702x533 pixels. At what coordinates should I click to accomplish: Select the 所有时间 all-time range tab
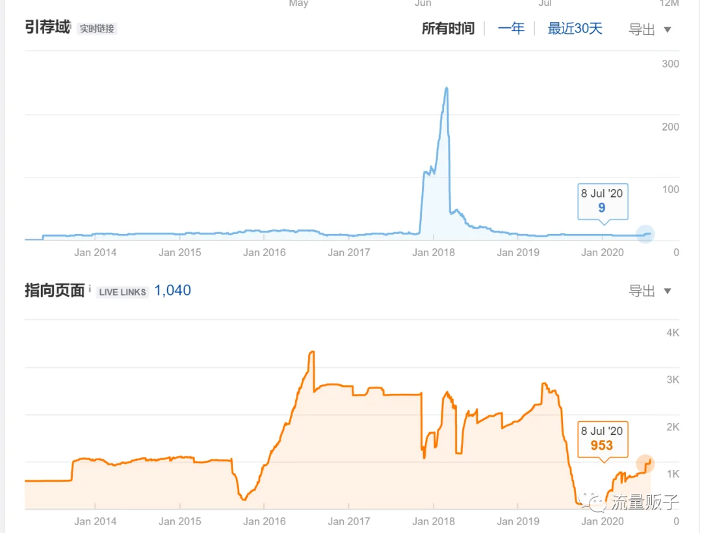click(448, 29)
